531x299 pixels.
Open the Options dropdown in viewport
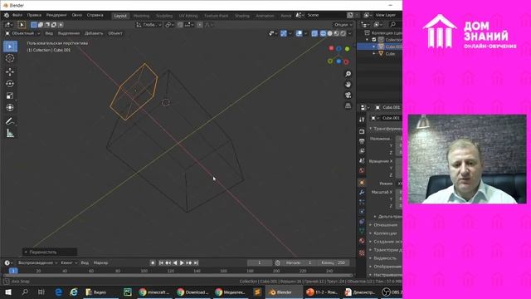[x=343, y=25]
